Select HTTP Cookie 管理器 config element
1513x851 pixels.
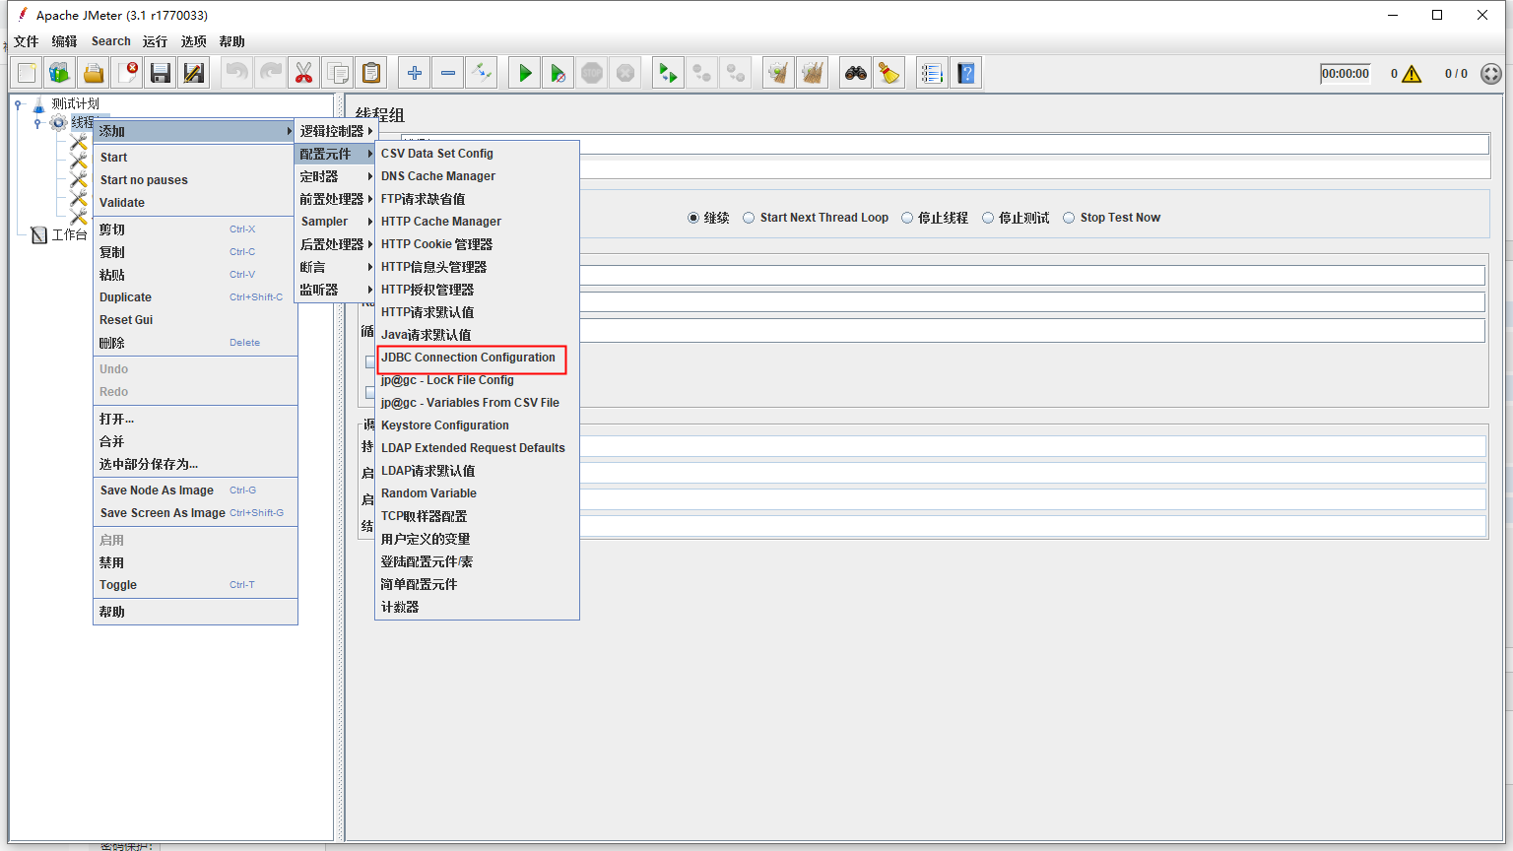pyautogui.click(x=478, y=244)
